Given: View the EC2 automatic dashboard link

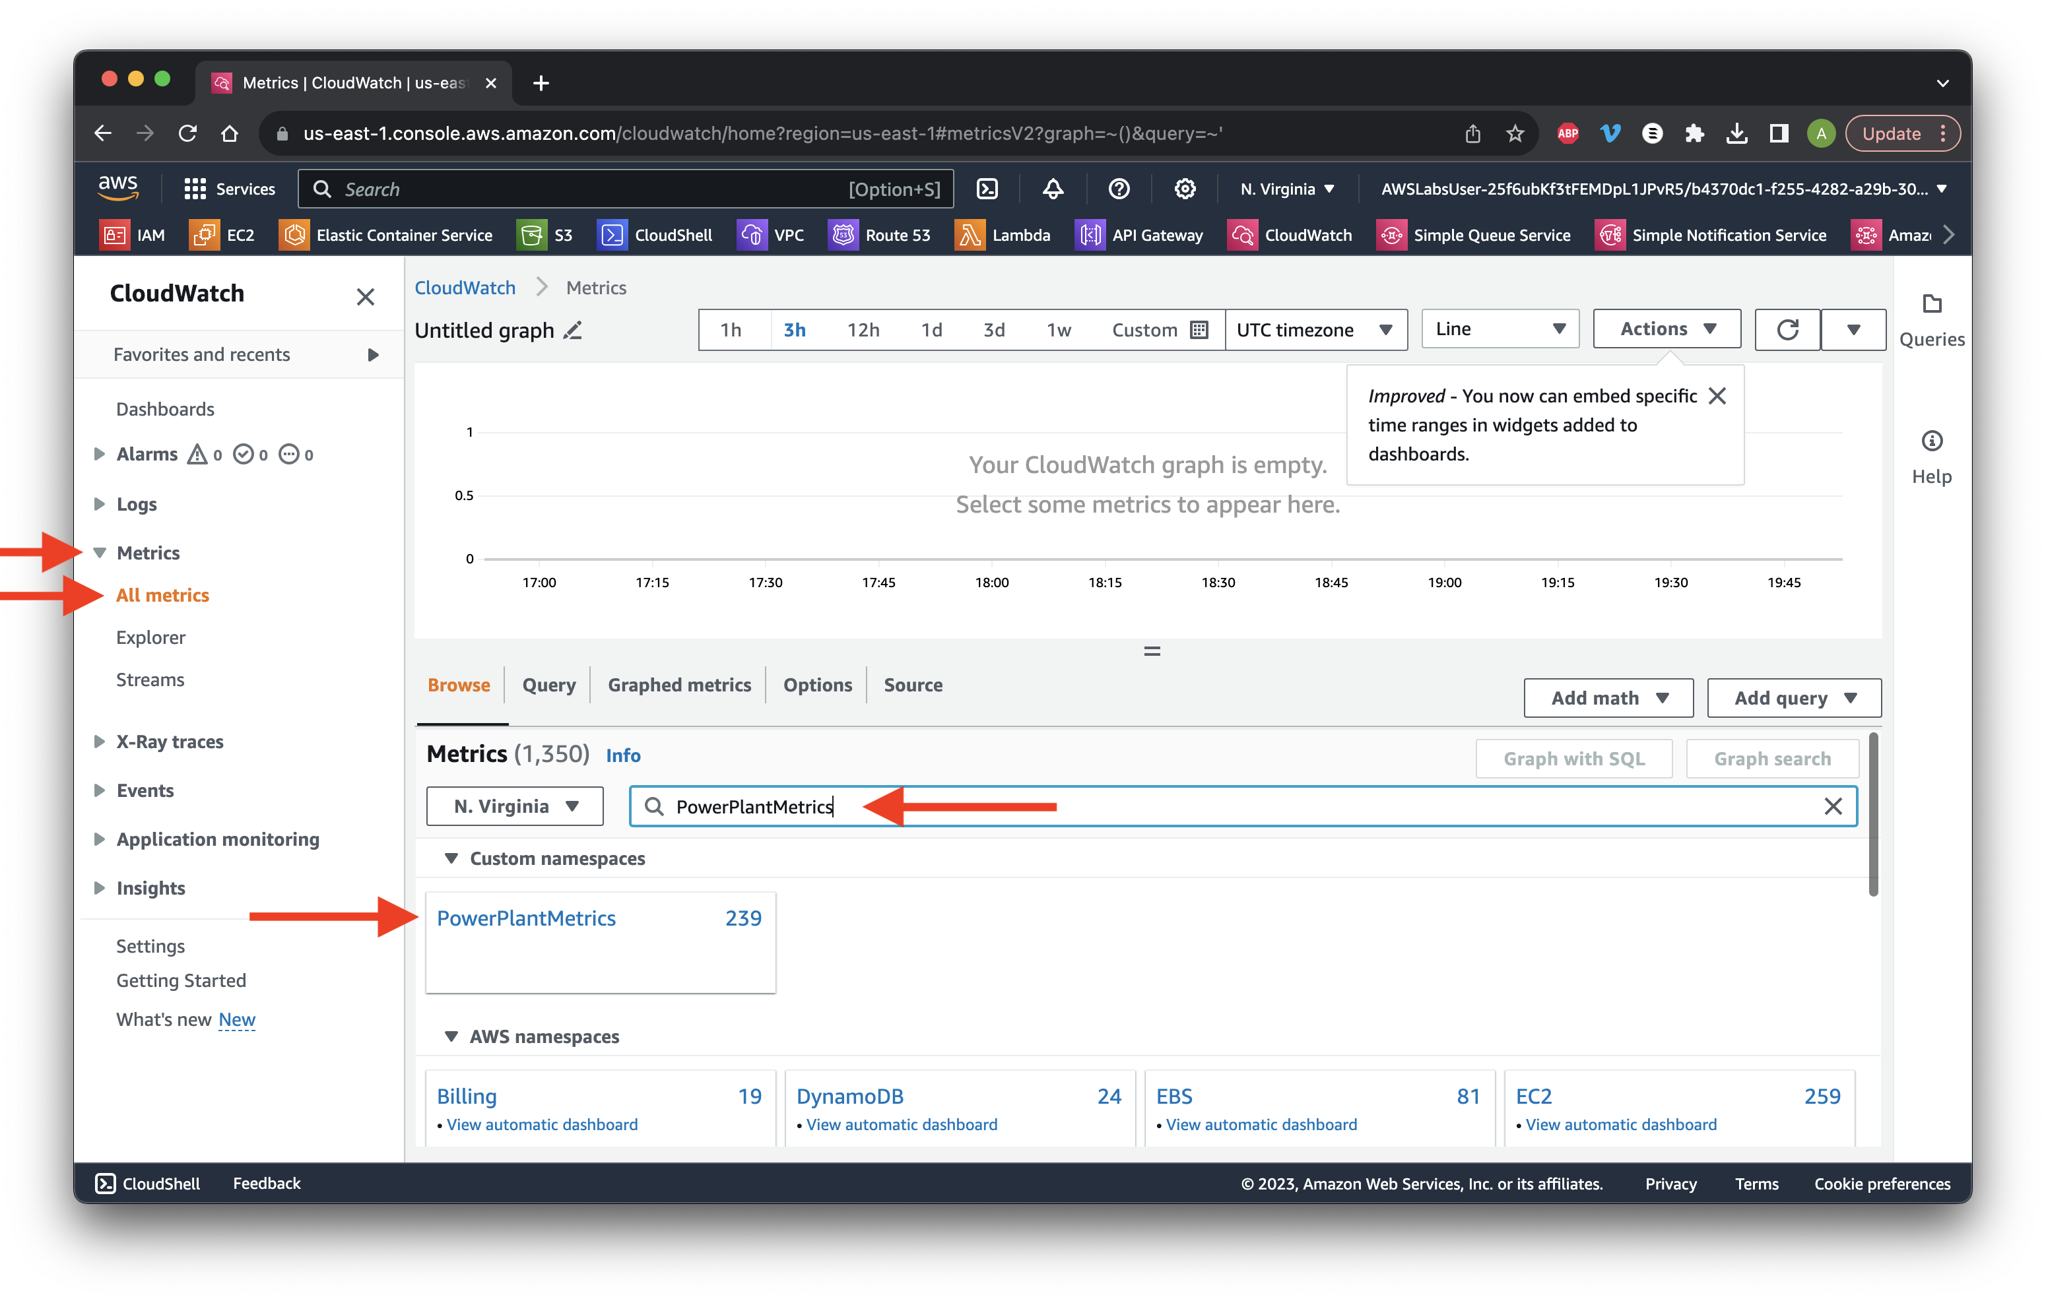Looking at the screenshot, I should coord(1620,1124).
